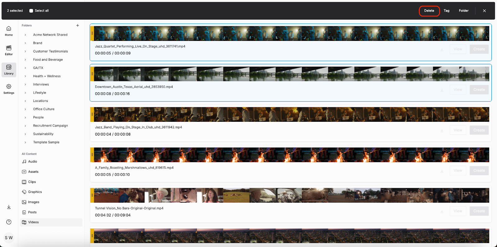Click the Posts document icon
497x247 pixels.
[x=24, y=212]
